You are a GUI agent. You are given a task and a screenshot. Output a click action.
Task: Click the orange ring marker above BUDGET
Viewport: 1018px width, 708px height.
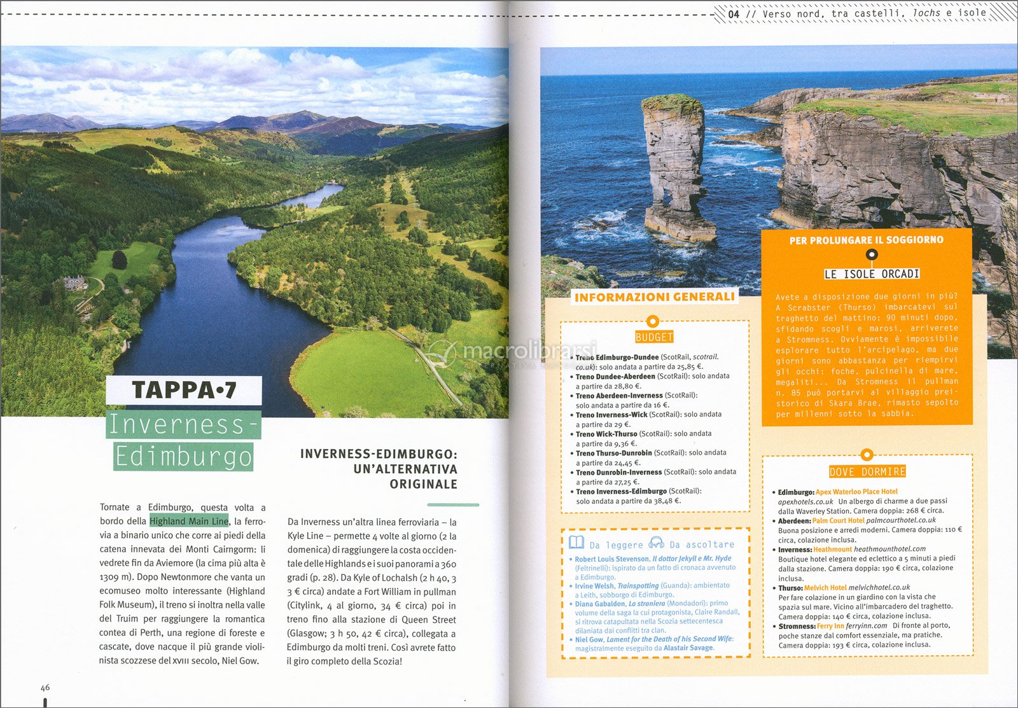[x=652, y=321]
